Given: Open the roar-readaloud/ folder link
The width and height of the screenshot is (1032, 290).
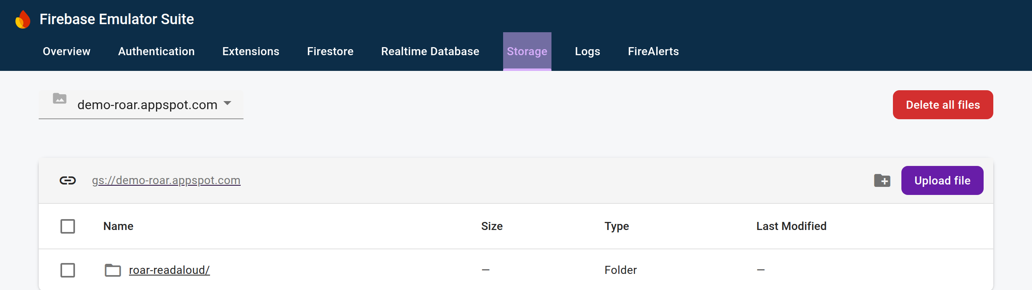Looking at the screenshot, I should [x=169, y=270].
